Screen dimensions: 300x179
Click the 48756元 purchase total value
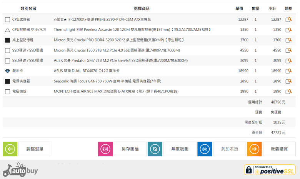coord(278,102)
